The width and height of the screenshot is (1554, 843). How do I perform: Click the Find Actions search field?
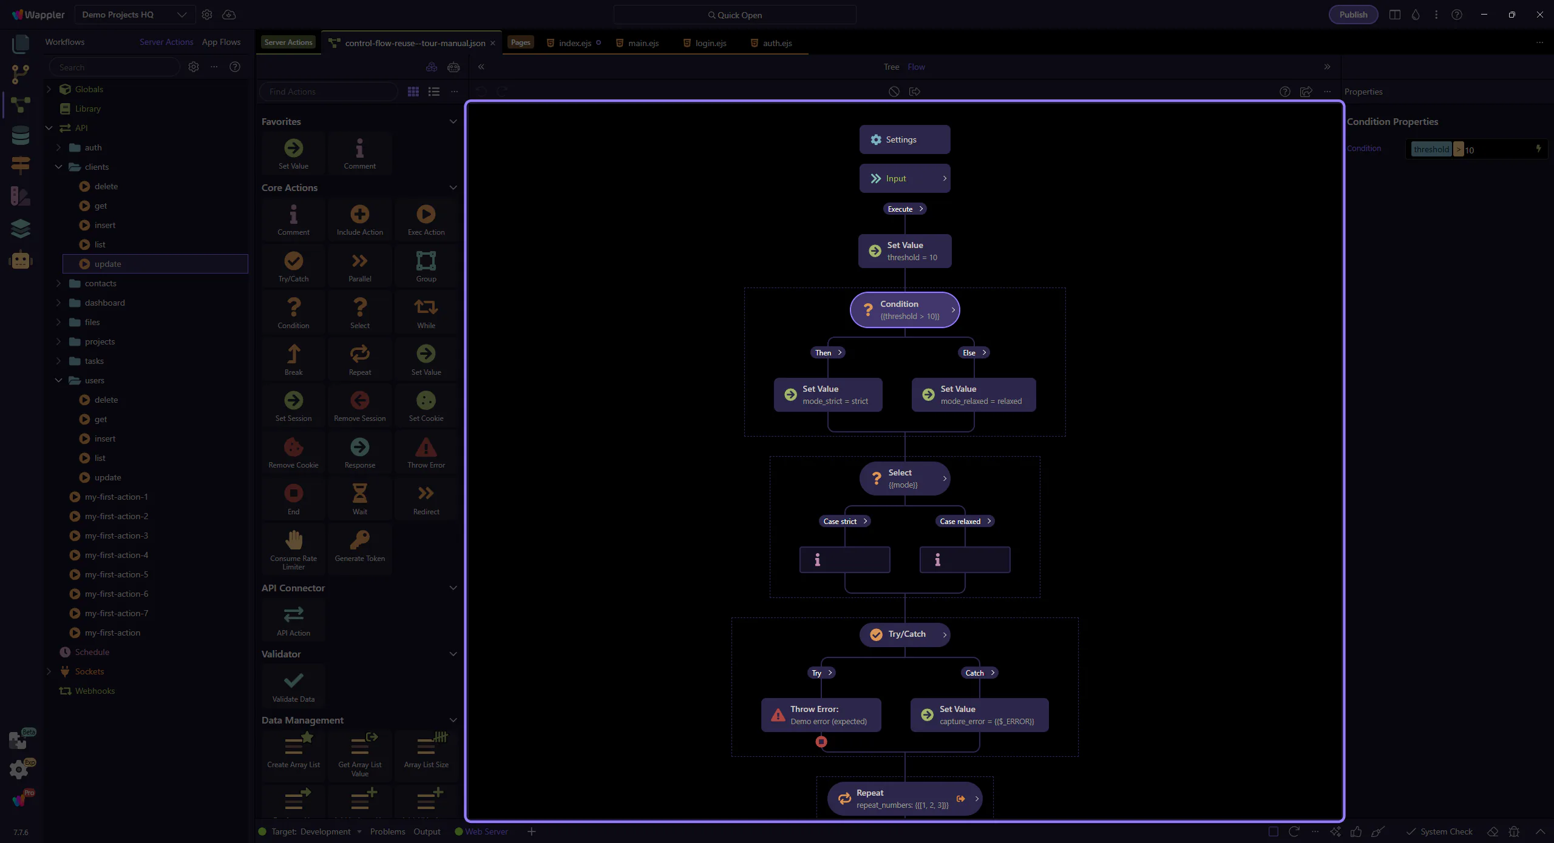[x=328, y=92]
